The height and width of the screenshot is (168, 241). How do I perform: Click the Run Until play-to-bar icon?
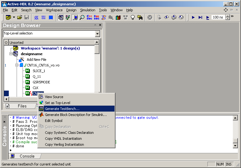[x=200, y=18]
